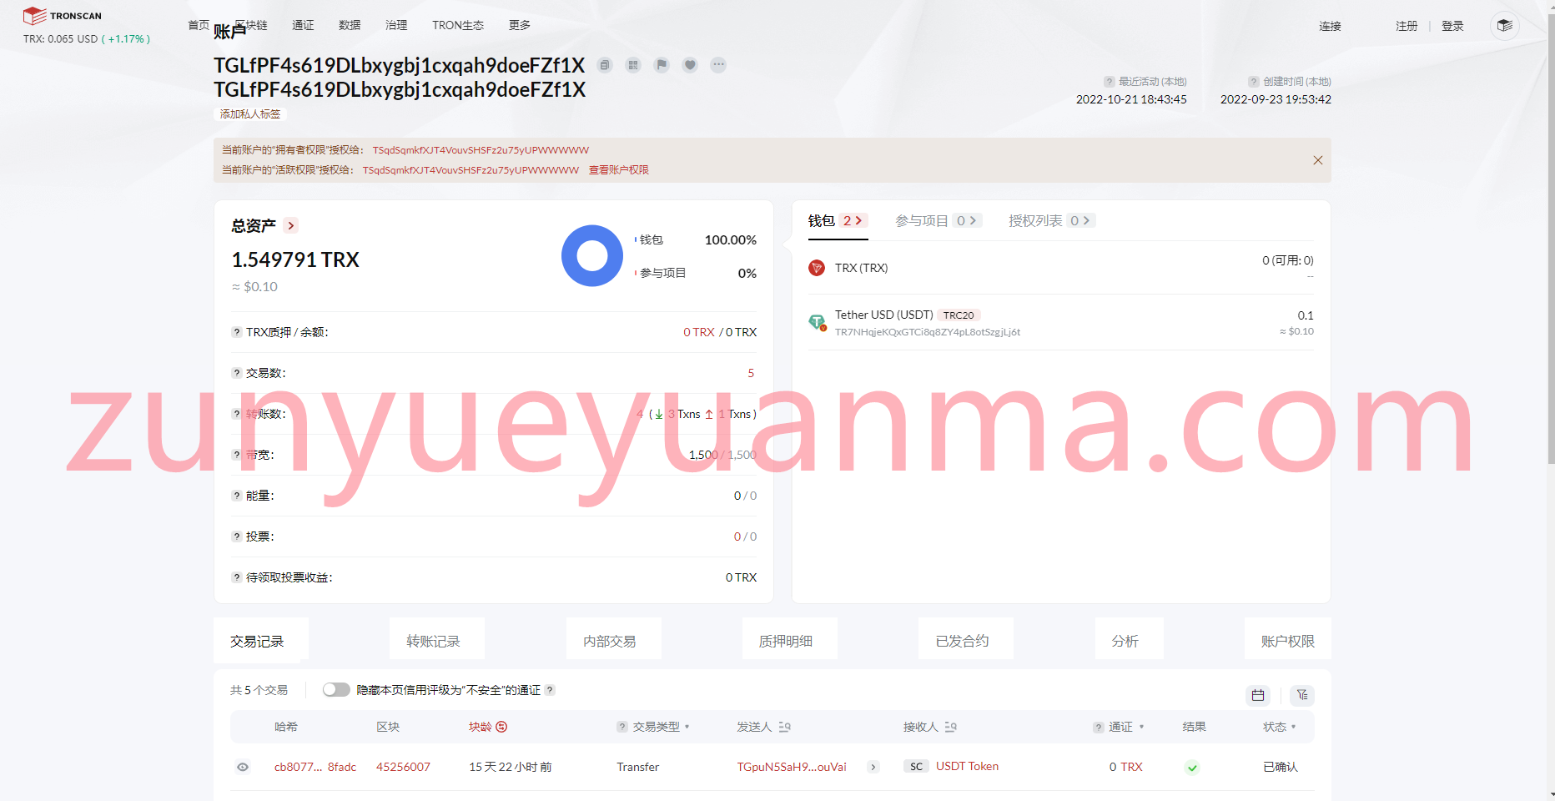Open help for 投票
Screen dimensions: 1555x801
coord(237,537)
